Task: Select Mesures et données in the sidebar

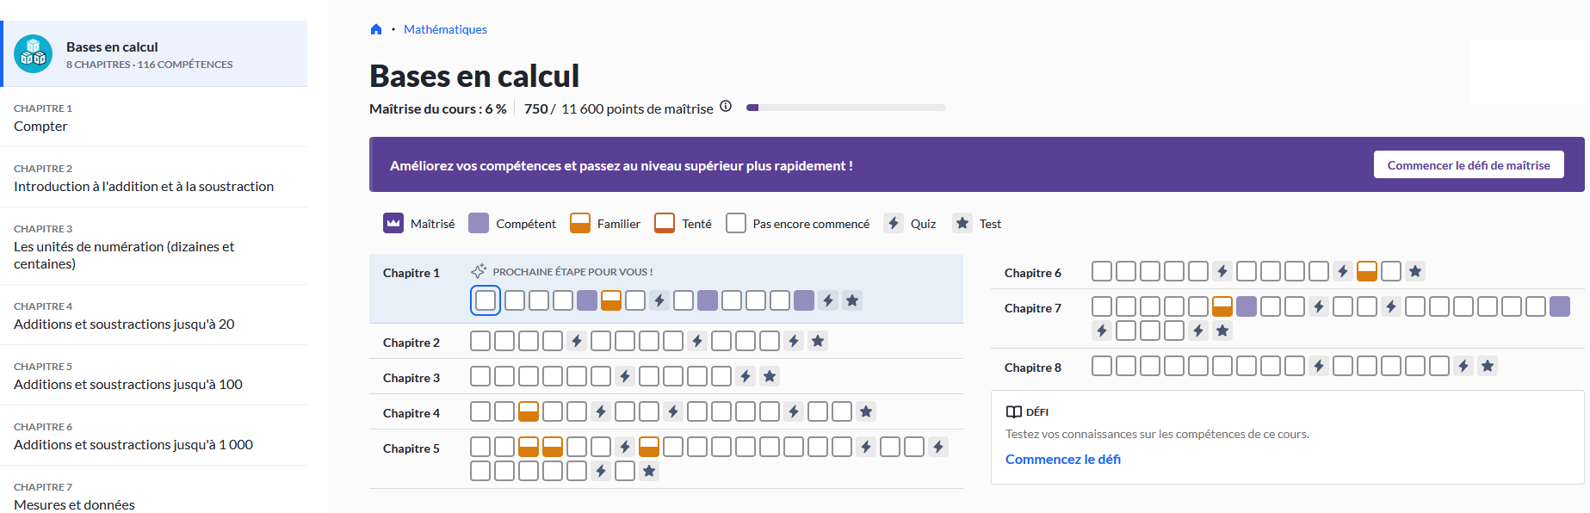Action: pyautogui.click(x=153, y=490)
